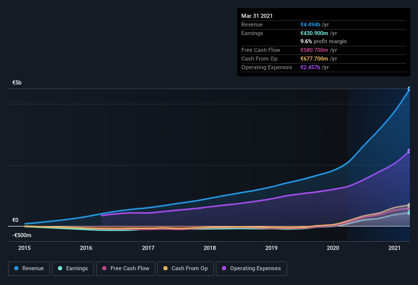Click the €677.700m cash from op value

(x=314, y=59)
